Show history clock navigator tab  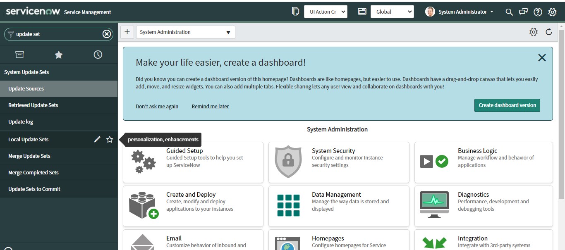98,55
